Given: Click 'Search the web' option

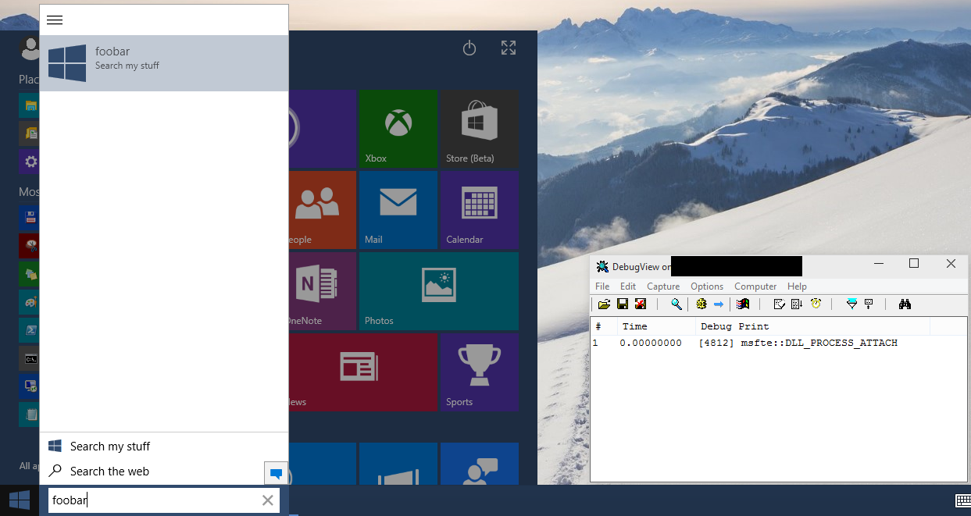Looking at the screenshot, I should tap(109, 472).
